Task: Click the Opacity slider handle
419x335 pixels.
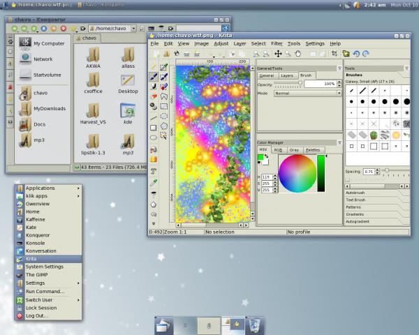Action: tap(300, 83)
